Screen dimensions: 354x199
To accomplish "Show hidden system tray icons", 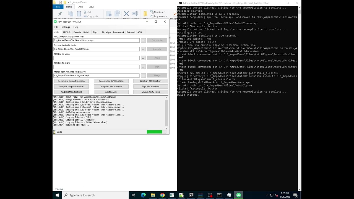I will (267, 195).
